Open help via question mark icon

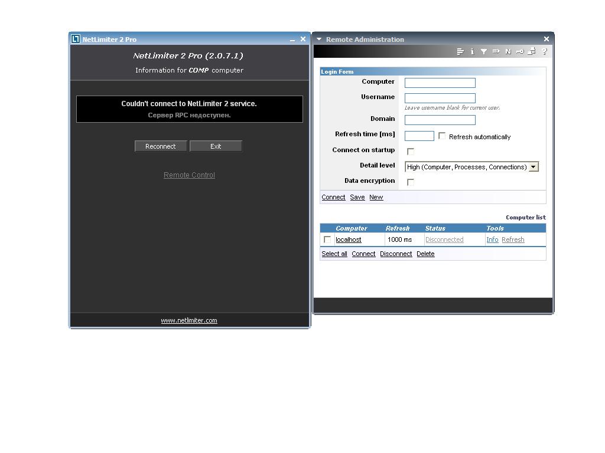544,52
